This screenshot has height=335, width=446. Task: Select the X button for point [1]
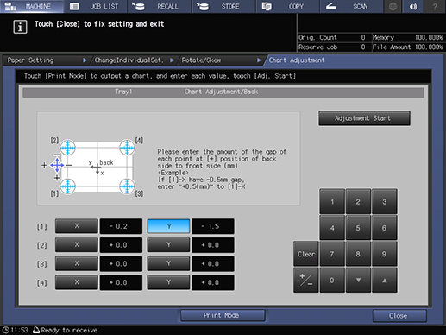point(77,226)
